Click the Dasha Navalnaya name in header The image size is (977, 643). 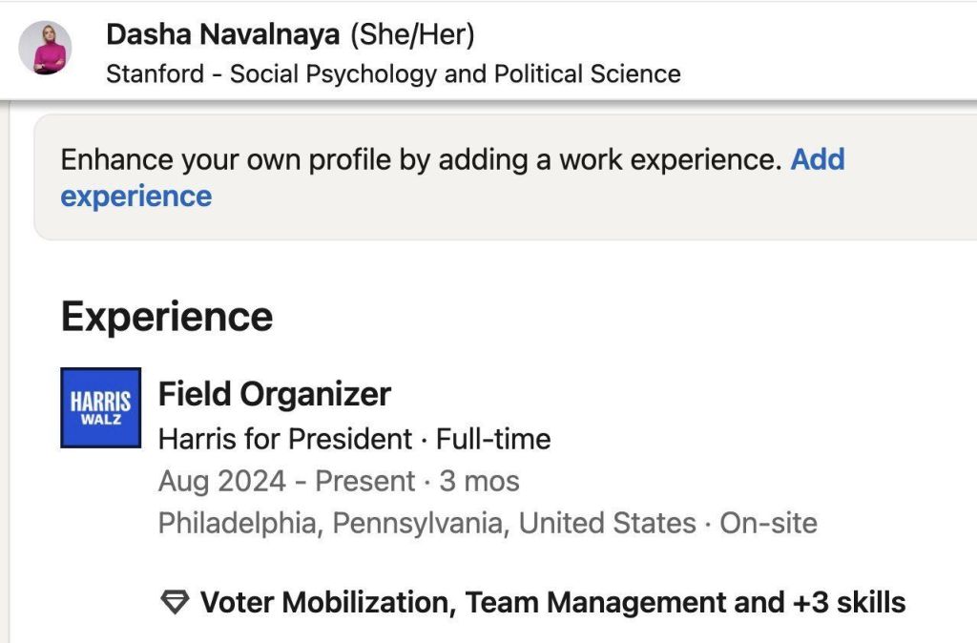(223, 34)
